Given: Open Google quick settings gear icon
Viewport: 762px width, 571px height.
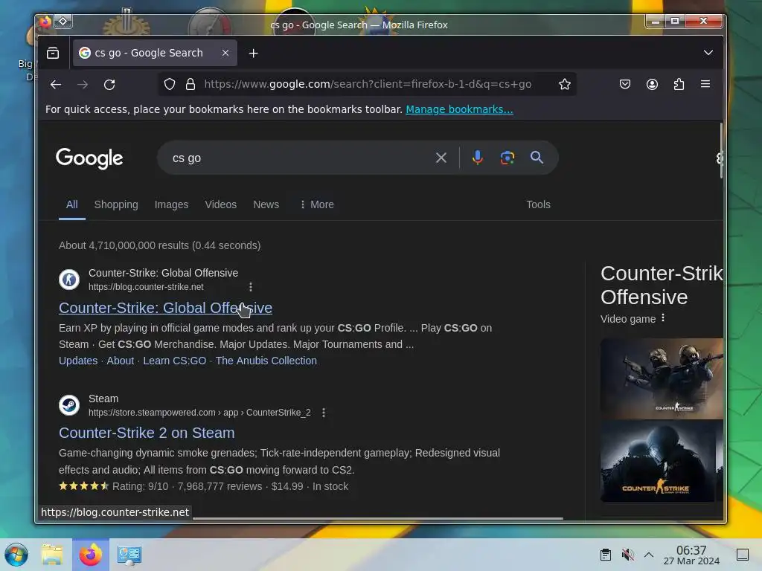Looking at the screenshot, I should [720, 158].
